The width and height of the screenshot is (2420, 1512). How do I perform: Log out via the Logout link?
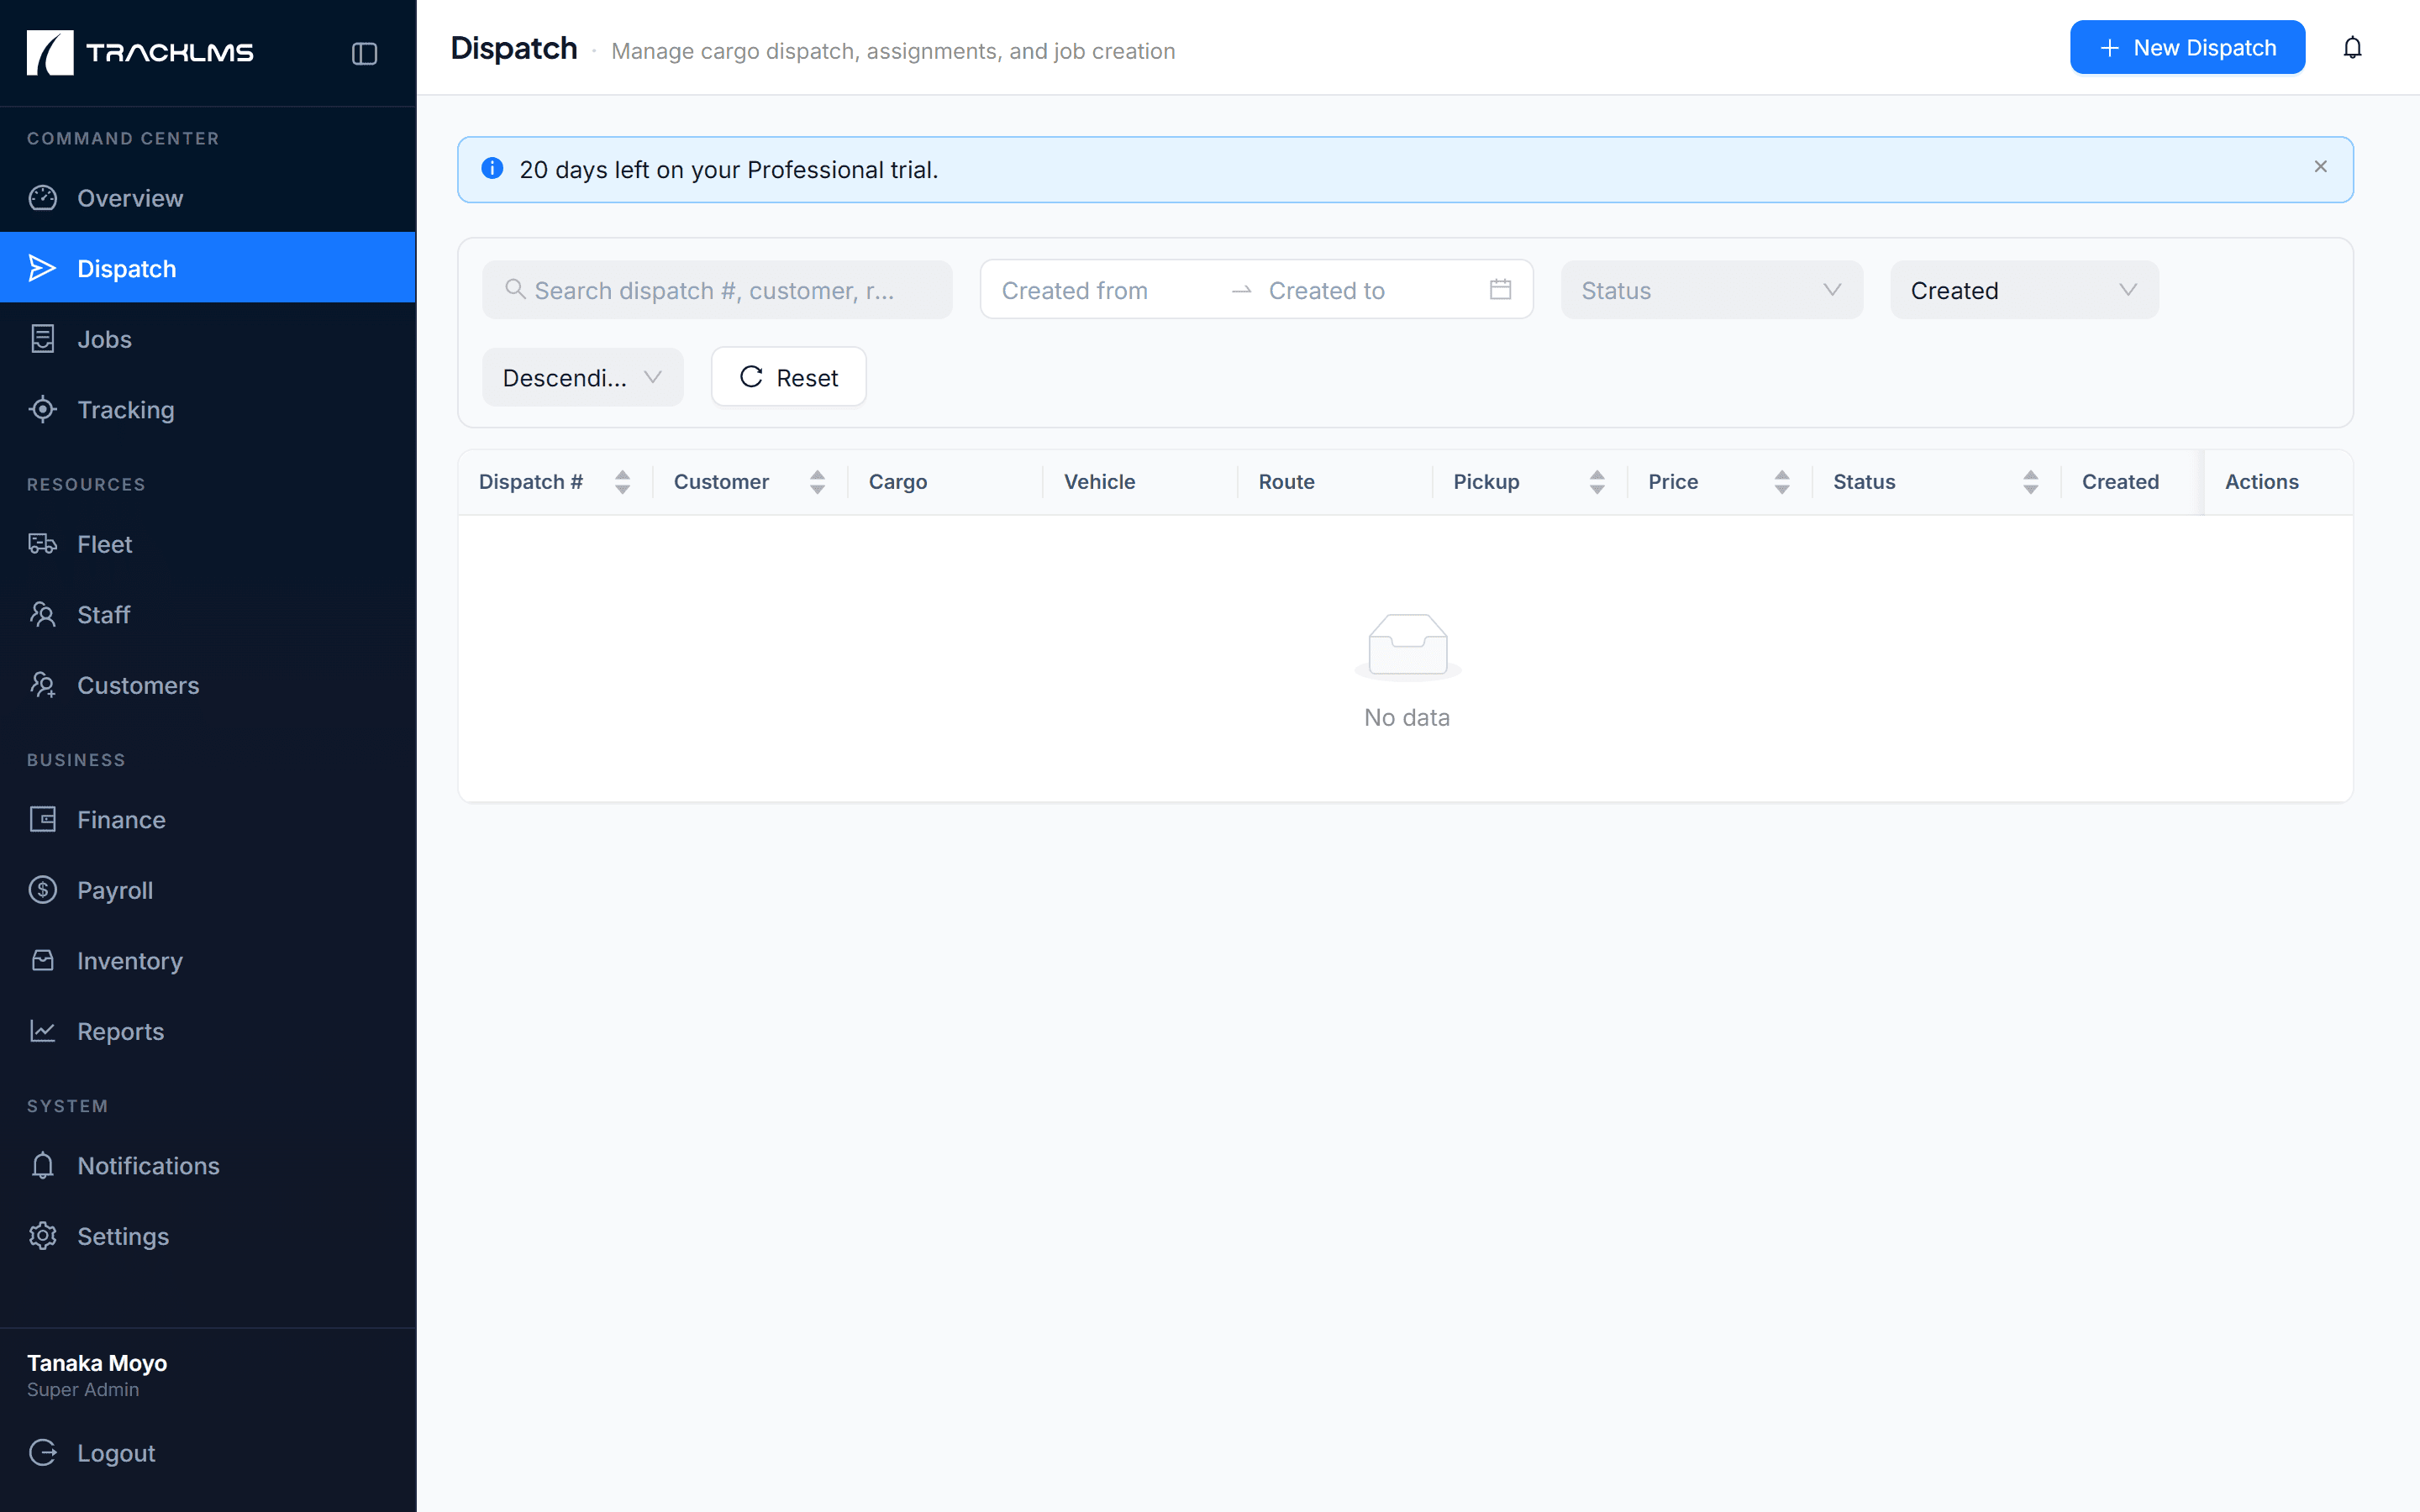[x=208, y=1452]
